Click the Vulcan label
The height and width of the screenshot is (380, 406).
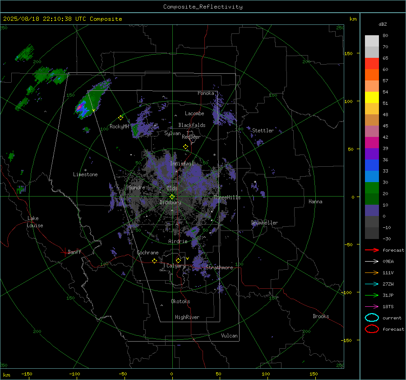[x=230, y=336]
